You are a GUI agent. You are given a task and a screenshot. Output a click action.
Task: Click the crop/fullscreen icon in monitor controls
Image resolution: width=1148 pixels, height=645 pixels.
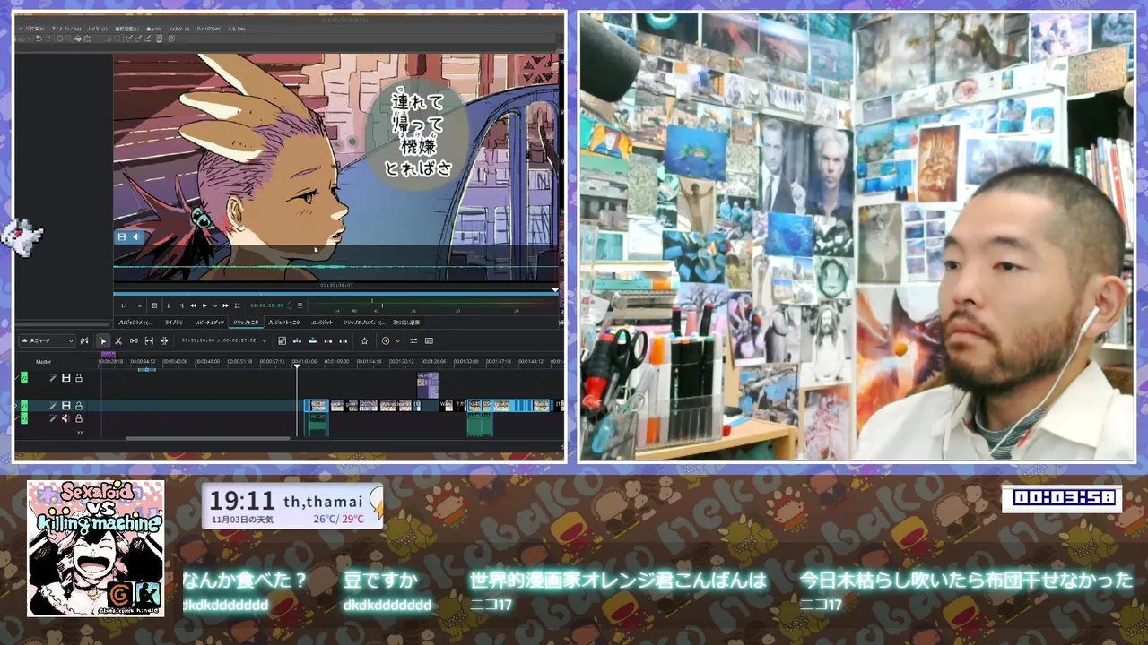(x=237, y=305)
